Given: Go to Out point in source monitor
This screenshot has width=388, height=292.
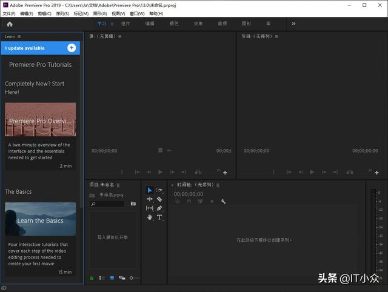Looking at the screenshot, I should point(183,172).
